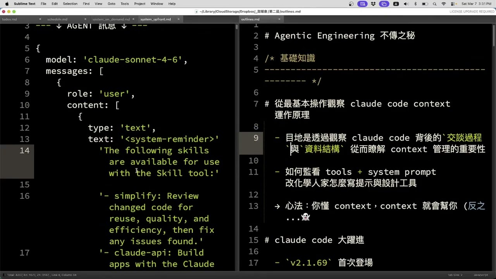Click '# Agentic Engineering 不傳之秘' heading

(340, 36)
